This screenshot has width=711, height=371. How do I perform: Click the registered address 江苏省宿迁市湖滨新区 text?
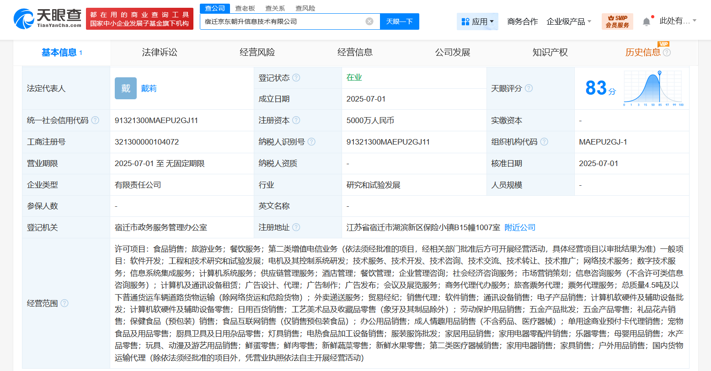tap(423, 227)
